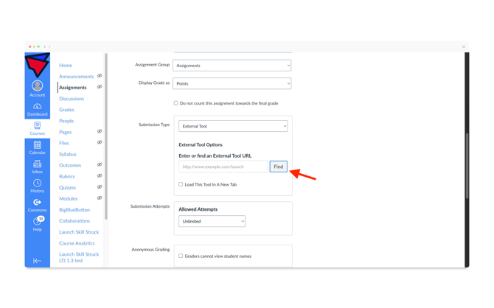
Task: Check Graders cannot view student names
Action: (x=181, y=256)
